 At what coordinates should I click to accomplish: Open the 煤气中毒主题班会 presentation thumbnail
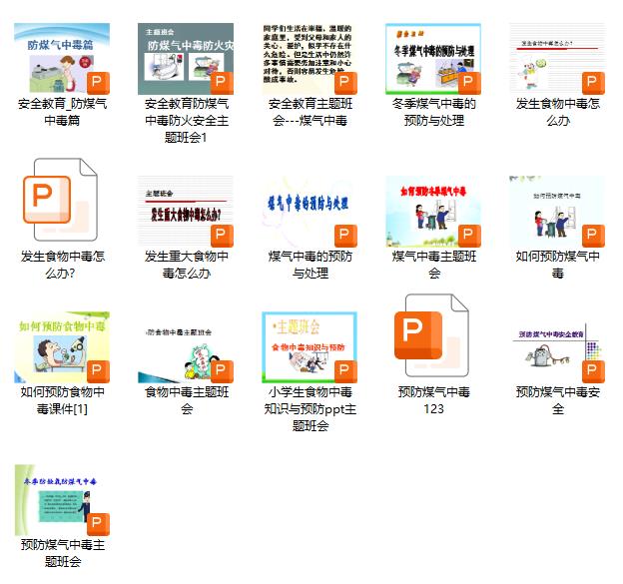pyautogui.click(x=433, y=211)
